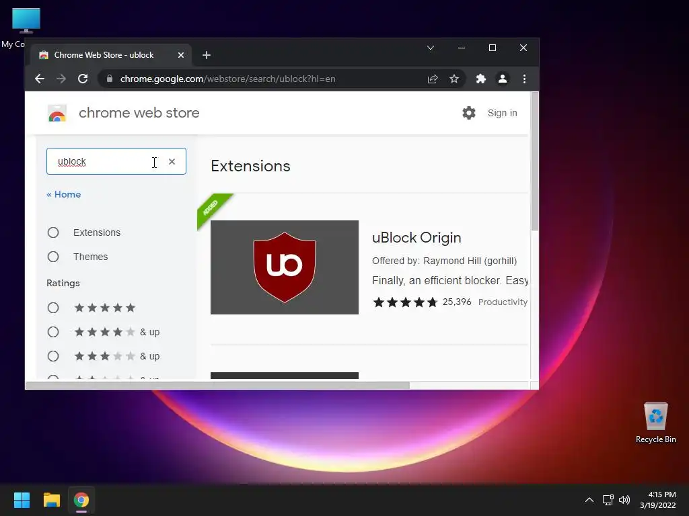The width and height of the screenshot is (689, 516).
Task: Click the Finally, an efficient blocker description
Action: coord(450,280)
